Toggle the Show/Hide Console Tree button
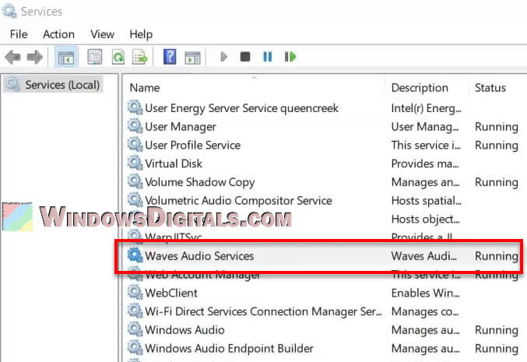The image size is (527, 362). pyautogui.click(x=66, y=57)
